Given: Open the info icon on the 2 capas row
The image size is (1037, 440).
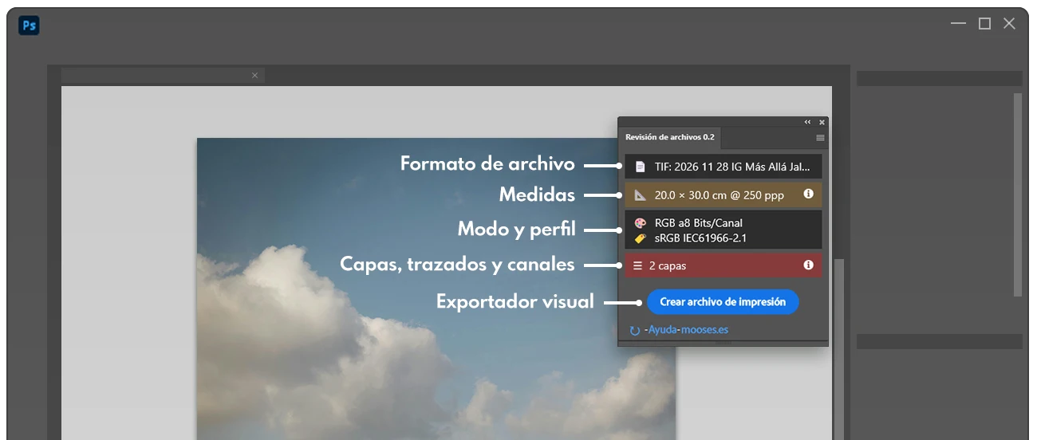Looking at the screenshot, I should point(808,265).
